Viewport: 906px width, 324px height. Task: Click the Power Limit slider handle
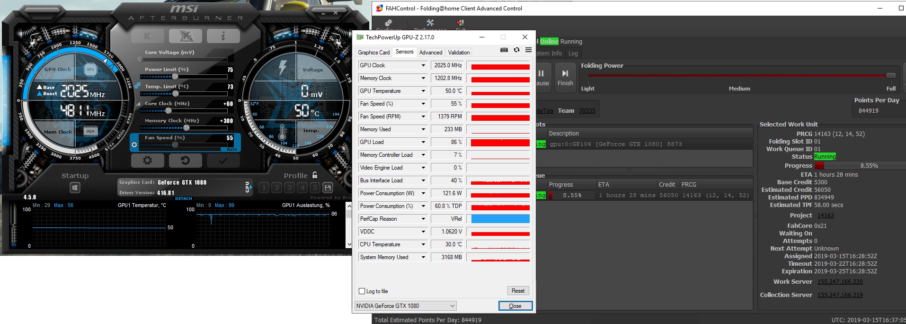point(175,77)
